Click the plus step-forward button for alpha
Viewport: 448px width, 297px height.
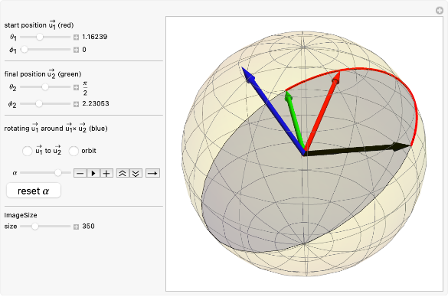(x=106, y=173)
